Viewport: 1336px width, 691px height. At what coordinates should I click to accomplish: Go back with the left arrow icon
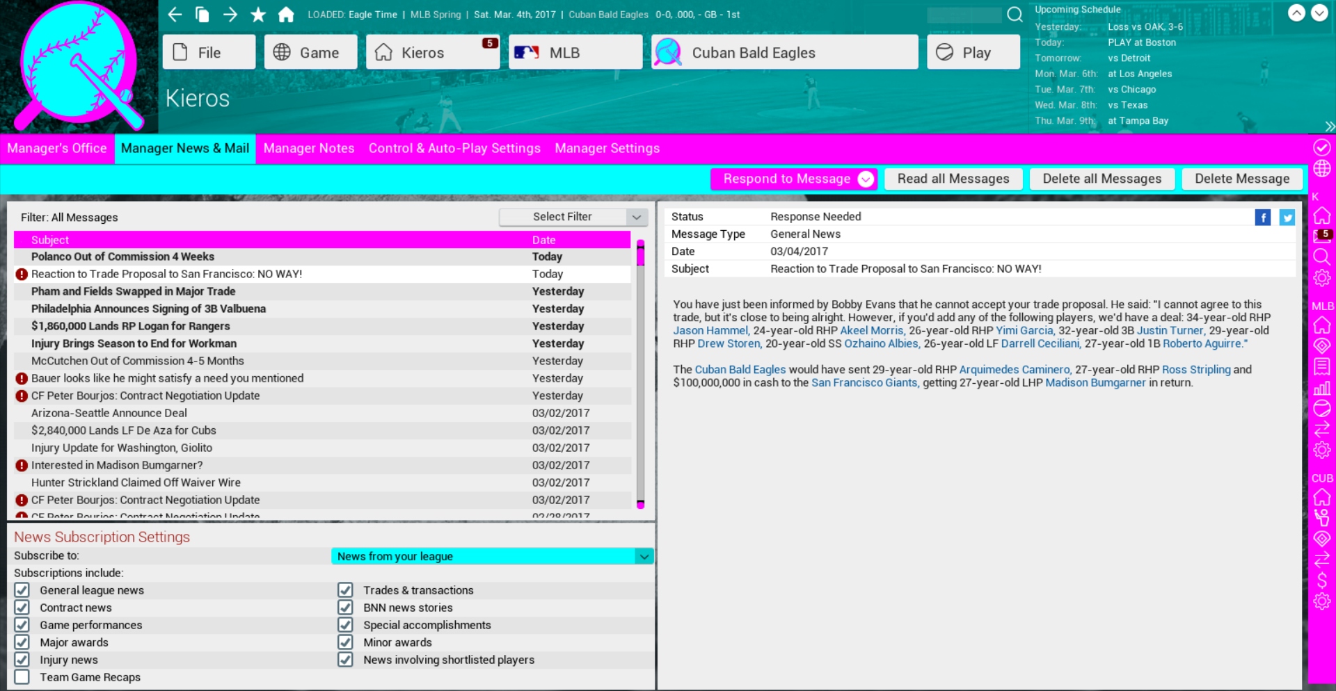click(x=175, y=15)
